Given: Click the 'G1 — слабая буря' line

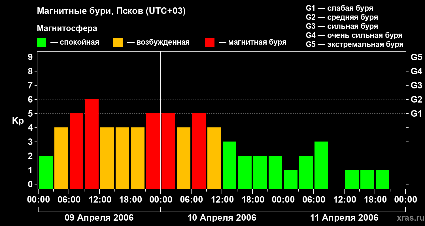Looking at the screenshot, I should click(x=339, y=8).
